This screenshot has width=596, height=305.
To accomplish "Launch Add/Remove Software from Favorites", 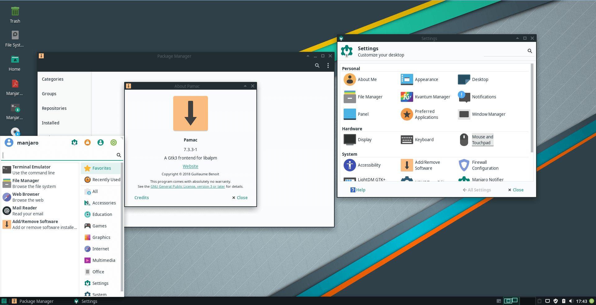I will 40,225.
